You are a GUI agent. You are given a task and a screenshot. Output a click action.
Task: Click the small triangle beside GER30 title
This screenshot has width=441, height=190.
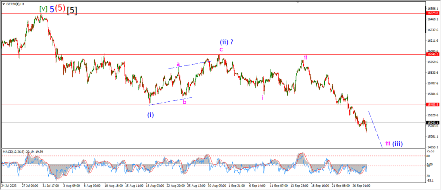click(3, 4)
